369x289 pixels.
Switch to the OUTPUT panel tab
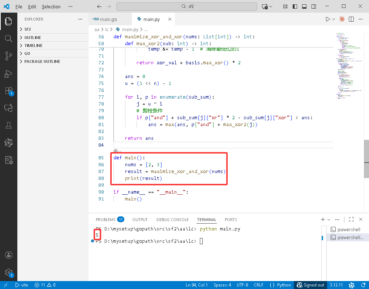point(140,219)
